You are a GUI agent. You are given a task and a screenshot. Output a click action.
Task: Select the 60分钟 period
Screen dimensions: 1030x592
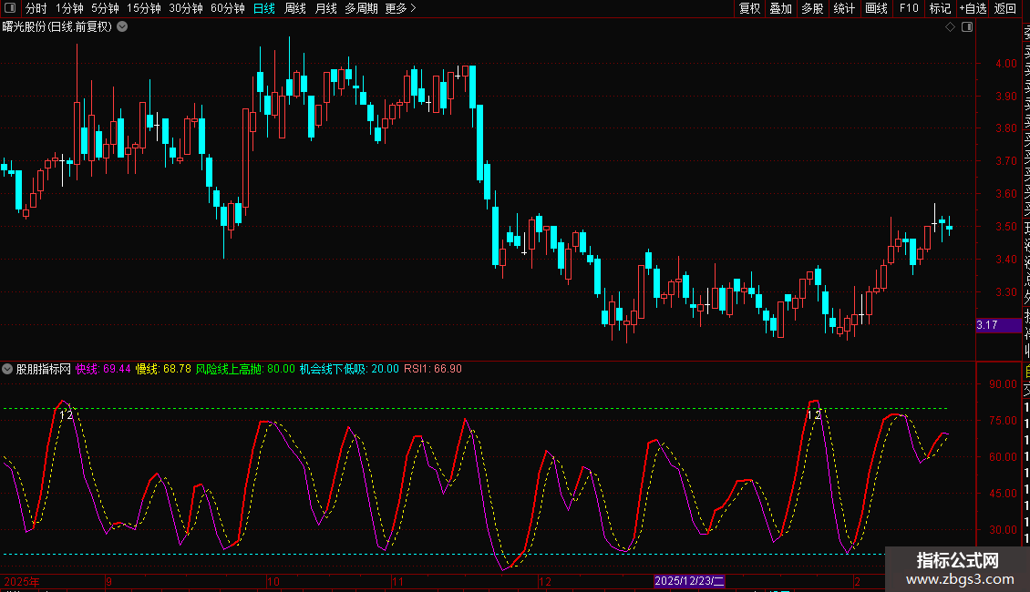228,8
